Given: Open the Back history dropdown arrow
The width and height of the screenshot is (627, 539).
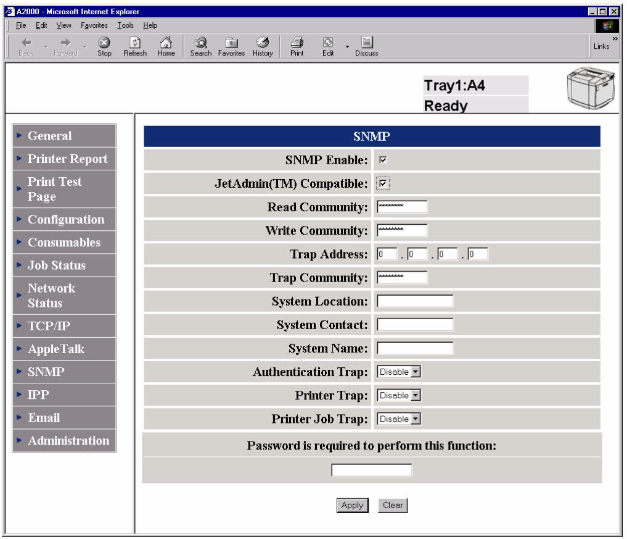Looking at the screenshot, I should pyautogui.click(x=46, y=47).
